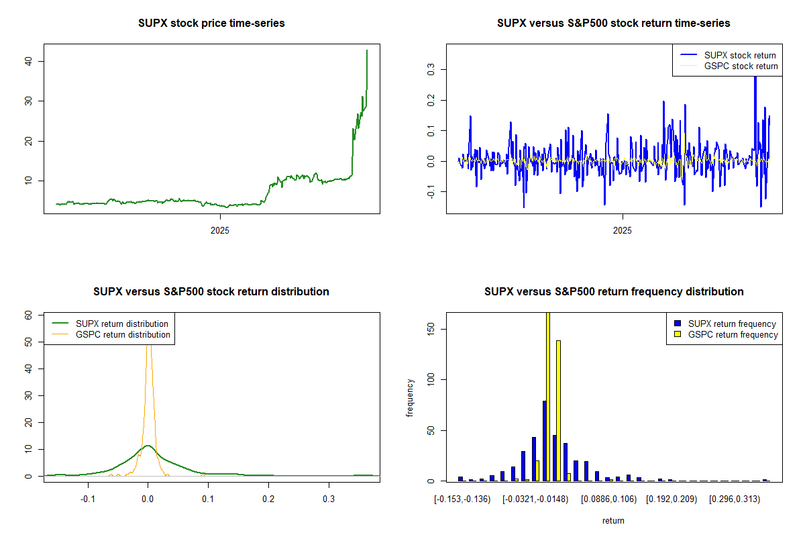The image size is (805, 537).
Task: Click the 2025 tick on the stock return chart
Action: click(623, 230)
